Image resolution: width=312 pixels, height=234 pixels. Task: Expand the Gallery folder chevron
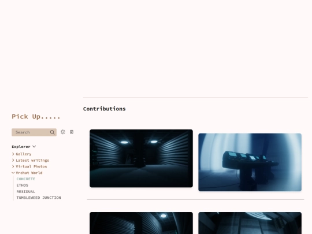tap(13, 154)
